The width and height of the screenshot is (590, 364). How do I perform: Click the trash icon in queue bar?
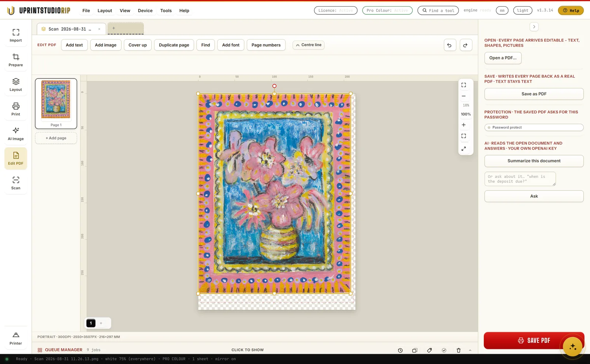(458, 350)
